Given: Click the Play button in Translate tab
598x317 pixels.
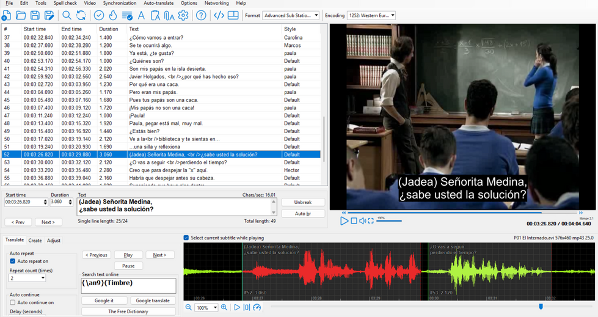Looking at the screenshot, I should [x=128, y=255].
